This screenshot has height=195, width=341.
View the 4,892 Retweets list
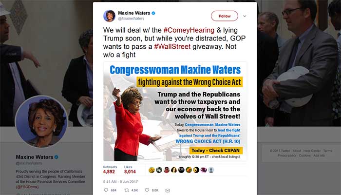click(x=110, y=170)
